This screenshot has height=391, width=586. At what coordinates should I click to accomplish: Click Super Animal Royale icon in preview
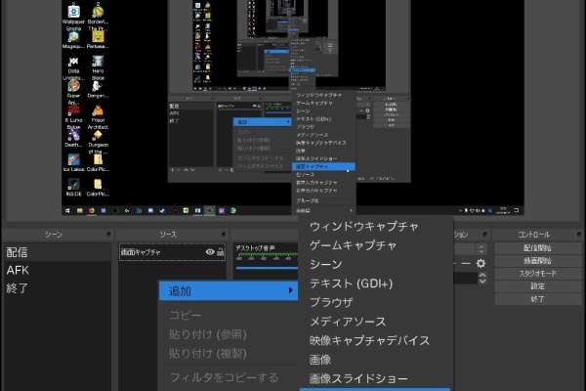pos(73,93)
